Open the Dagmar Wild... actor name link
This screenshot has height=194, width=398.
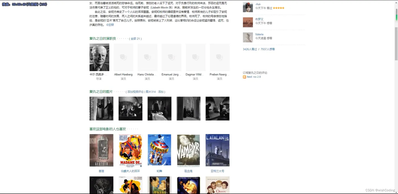(x=195, y=74)
